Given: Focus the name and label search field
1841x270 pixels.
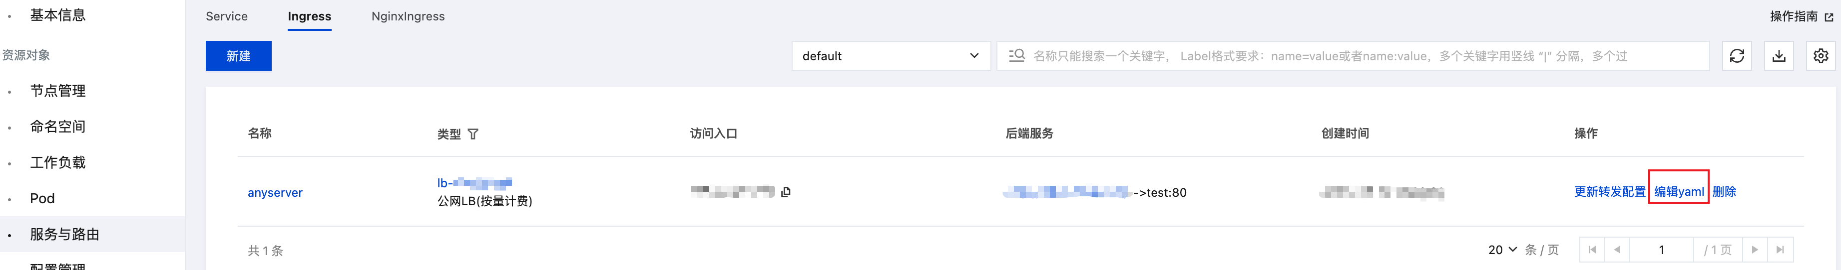Looking at the screenshot, I should pos(1353,56).
